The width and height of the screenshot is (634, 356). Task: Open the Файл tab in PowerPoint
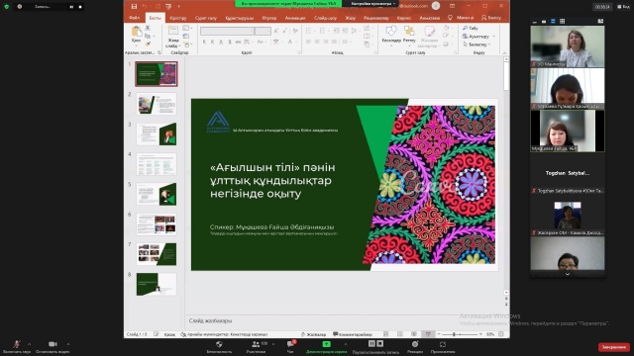(x=135, y=18)
